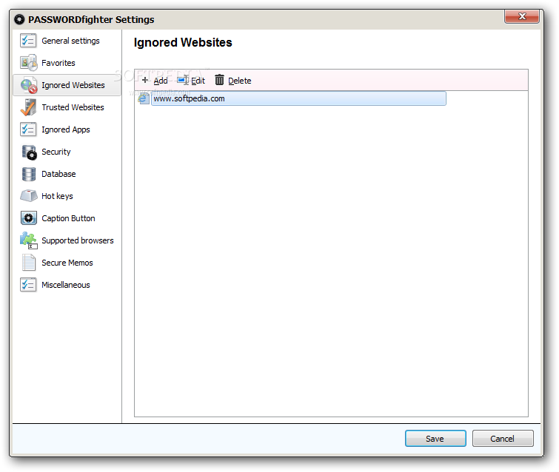Close the PASSWORDfighter Settings window
This screenshot has width=559, height=472.
pyautogui.click(x=522, y=16)
